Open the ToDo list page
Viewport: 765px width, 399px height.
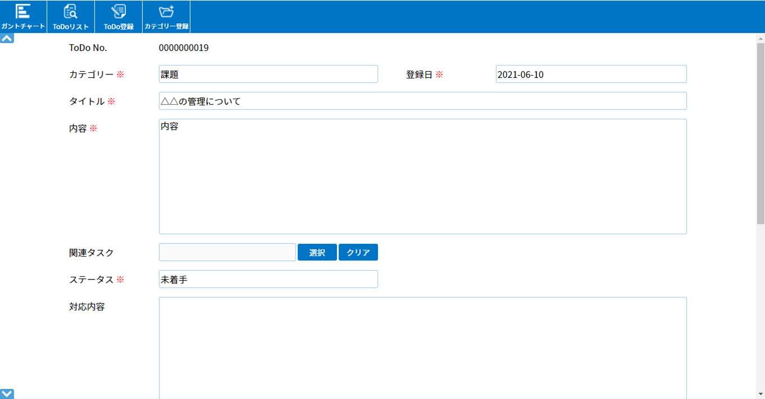71,17
